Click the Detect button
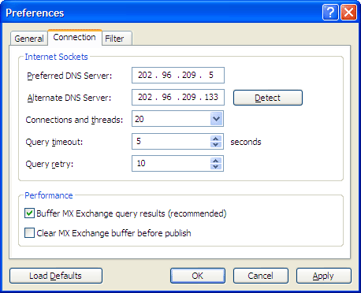Image resolution: width=361 pixels, height=293 pixels. (x=268, y=98)
